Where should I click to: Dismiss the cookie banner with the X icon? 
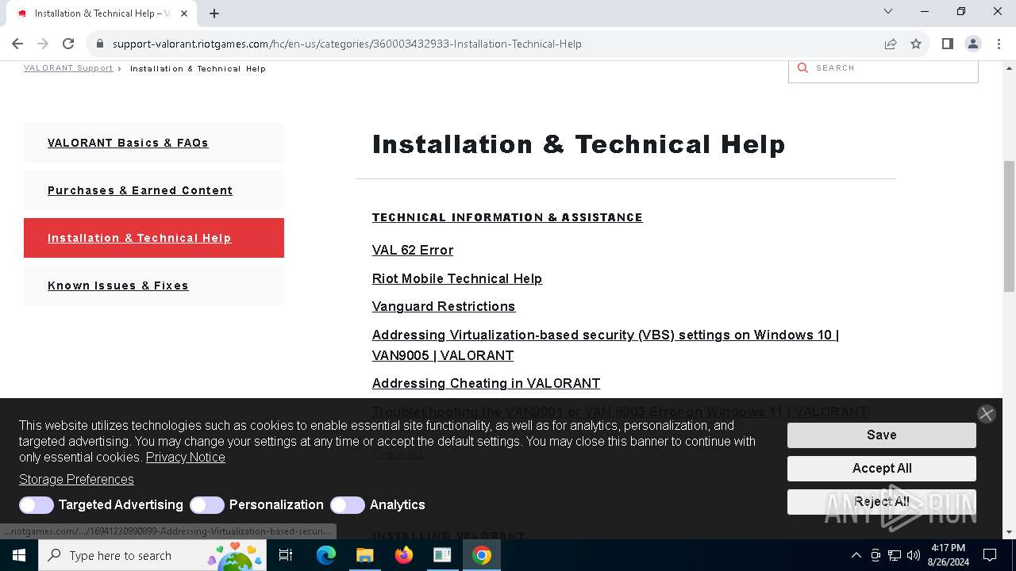987,414
